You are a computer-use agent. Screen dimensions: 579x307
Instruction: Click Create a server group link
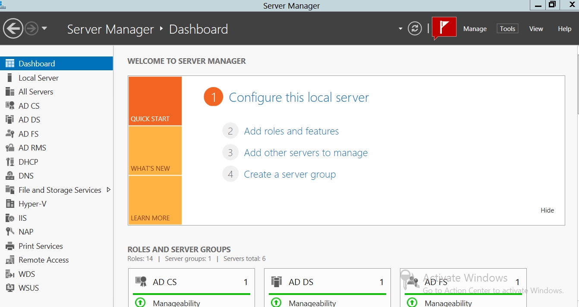click(x=289, y=174)
